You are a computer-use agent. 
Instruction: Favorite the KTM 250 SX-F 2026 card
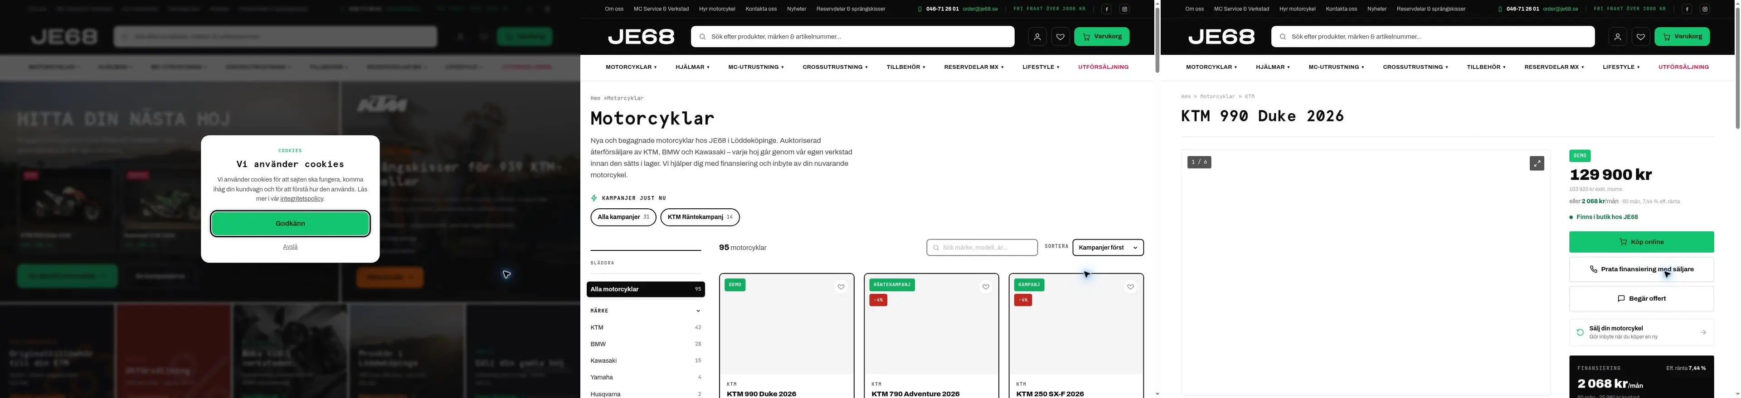(x=1130, y=287)
